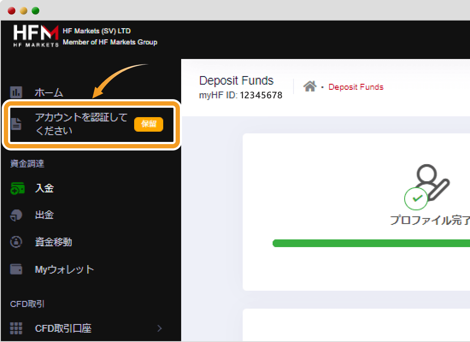This screenshot has height=342, width=470.
Task: Open the Myウォレット menu item
Action: (64, 269)
